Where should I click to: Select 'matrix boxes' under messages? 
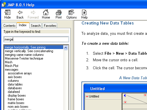tap(16, 103)
